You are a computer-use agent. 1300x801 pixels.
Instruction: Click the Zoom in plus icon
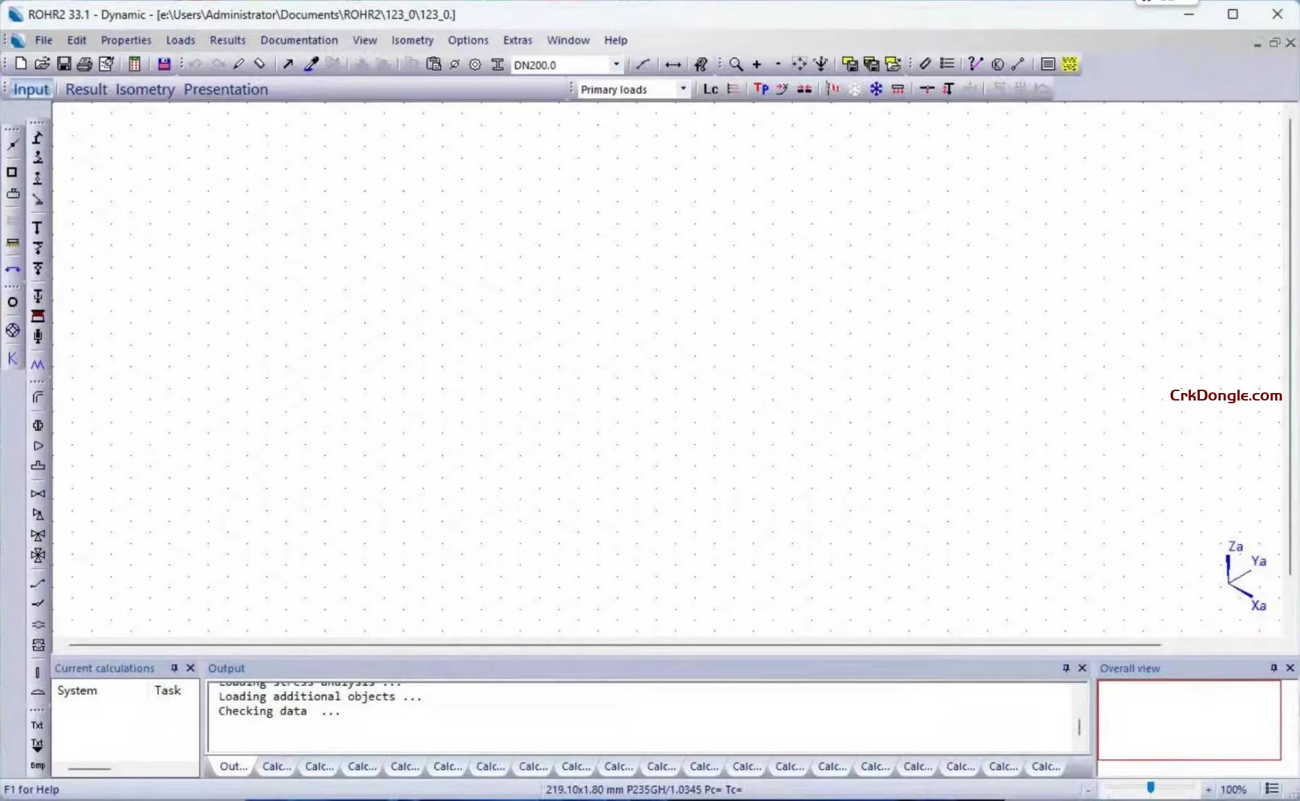point(756,64)
